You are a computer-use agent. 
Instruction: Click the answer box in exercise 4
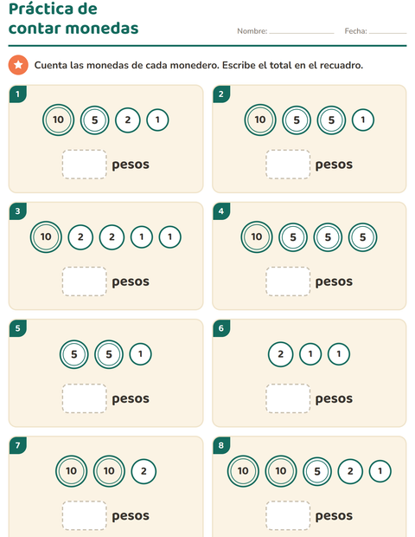288,281
